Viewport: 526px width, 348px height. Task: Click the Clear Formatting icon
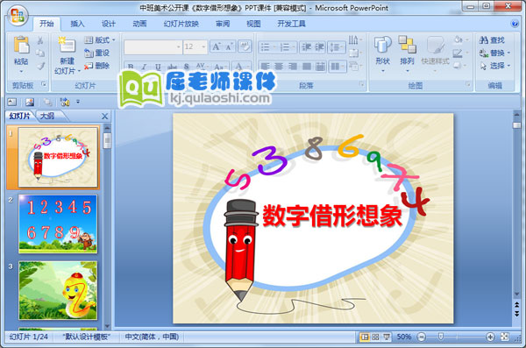(245, 46)
